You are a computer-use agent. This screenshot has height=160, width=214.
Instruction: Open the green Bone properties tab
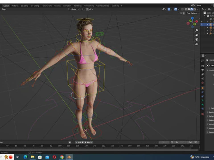pyautogui.click(x=202, y=104)
